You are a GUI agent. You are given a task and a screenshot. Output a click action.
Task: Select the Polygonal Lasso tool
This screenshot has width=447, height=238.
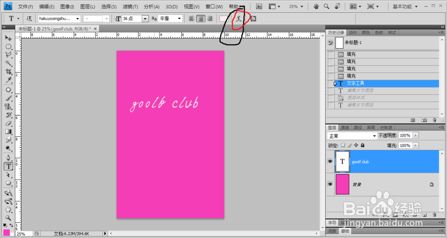click(x=8, y=54)
